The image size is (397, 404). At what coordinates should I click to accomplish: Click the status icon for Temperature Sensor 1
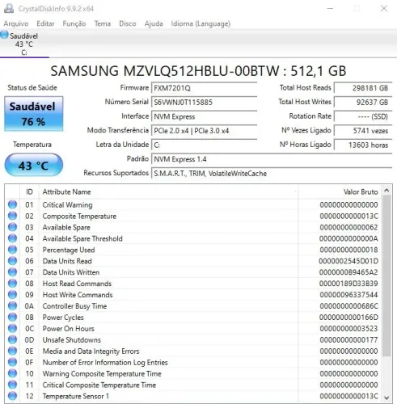pyautogui.click(x=12, y=396)
